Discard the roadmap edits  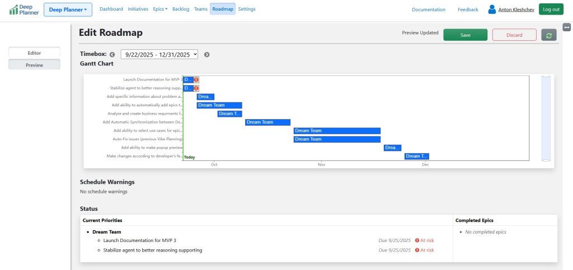click(x=514, y=35)
